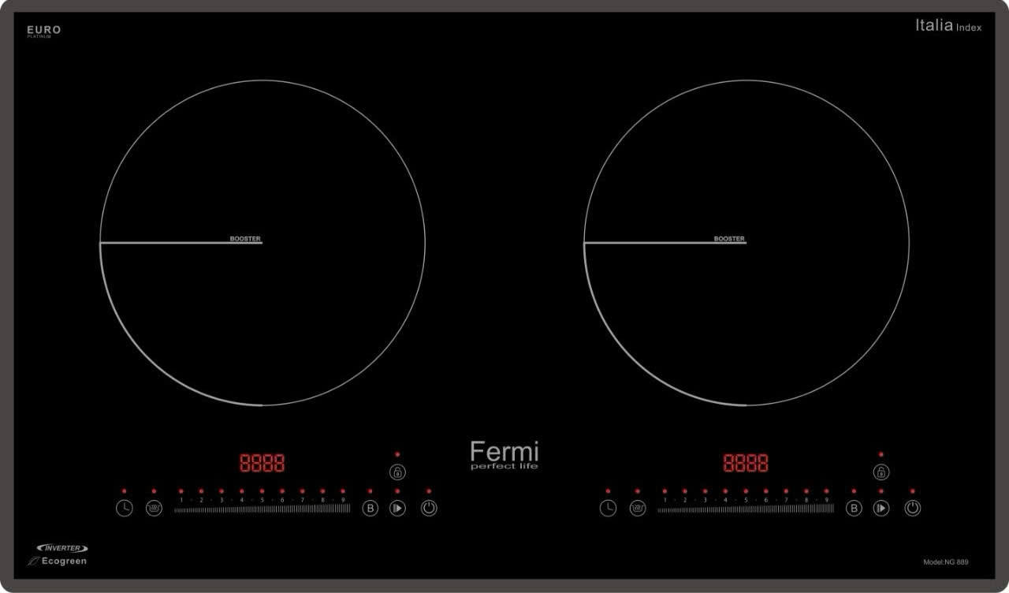
Task: Tap the left burner B booster button
Action: [370, 509]
